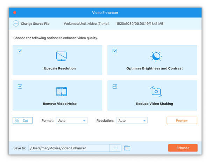210x164 pixels.
Task: Uncheck the Upscale Resolution checkbox
Action: (x=20, y=51)
